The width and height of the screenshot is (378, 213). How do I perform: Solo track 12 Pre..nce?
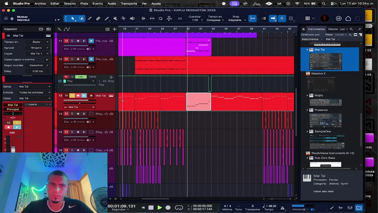pos(72,59)
